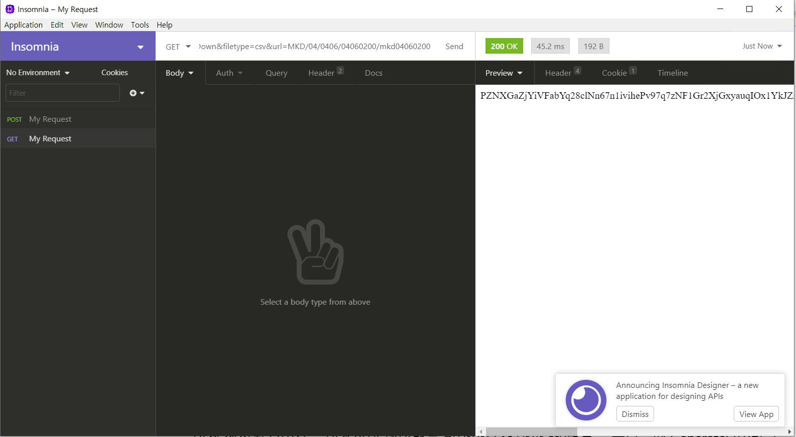This screenshot has width=796, height=437.
Task: Click the View App button
Action: point(756,414)
